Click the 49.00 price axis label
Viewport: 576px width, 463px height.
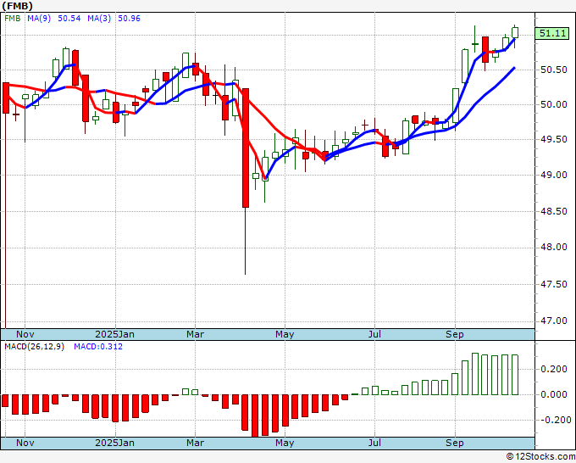click(554, 175)
